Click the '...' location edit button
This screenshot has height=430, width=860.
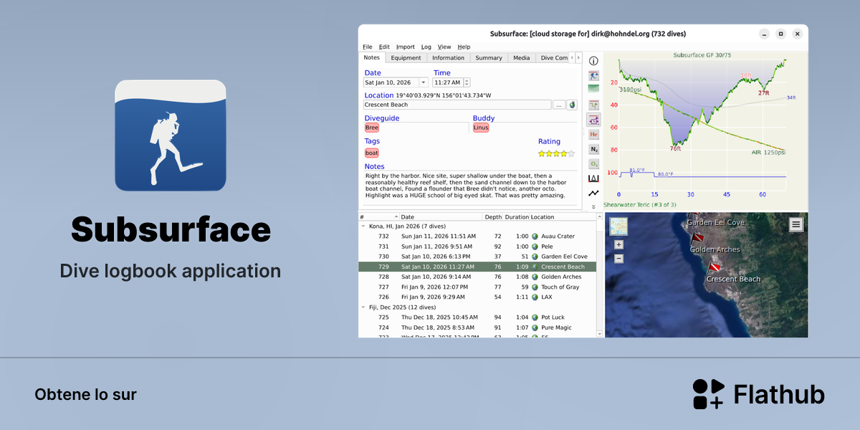point(559,105)
